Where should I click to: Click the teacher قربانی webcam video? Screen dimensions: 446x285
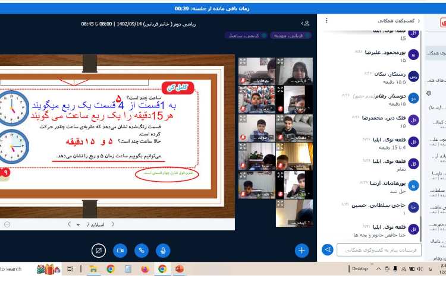click(x=294, y=71)
